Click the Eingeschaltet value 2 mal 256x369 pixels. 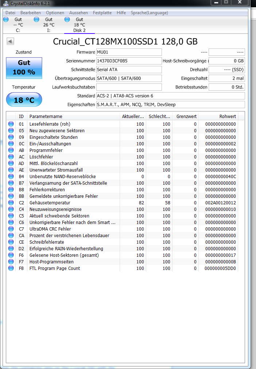[227, 78]
